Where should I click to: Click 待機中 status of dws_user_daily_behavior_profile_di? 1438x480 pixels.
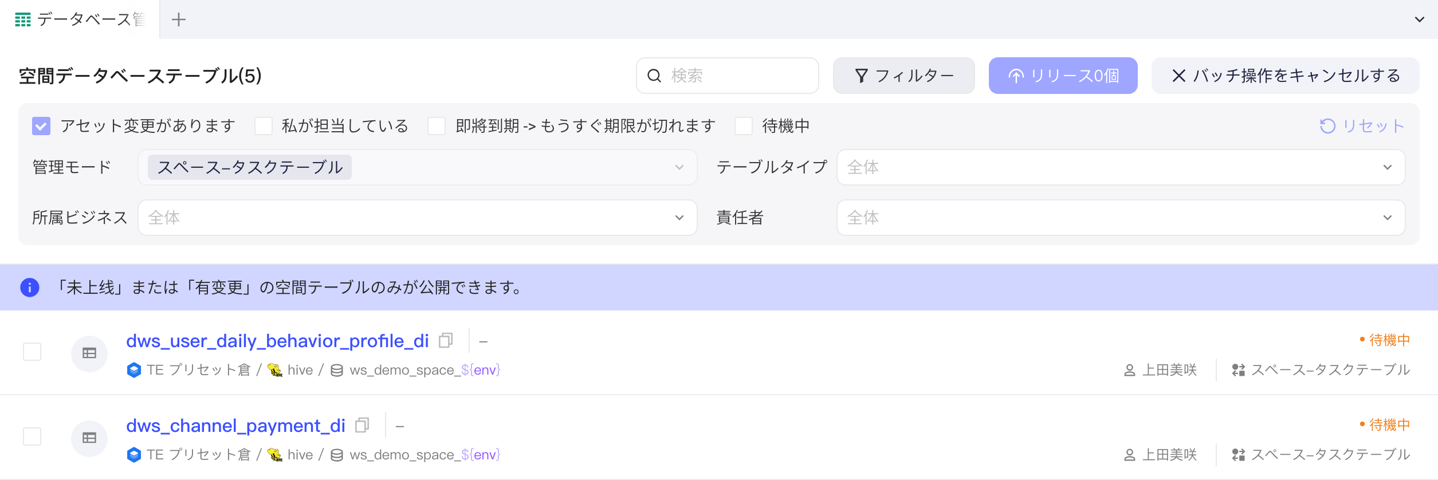point(1385,340)
